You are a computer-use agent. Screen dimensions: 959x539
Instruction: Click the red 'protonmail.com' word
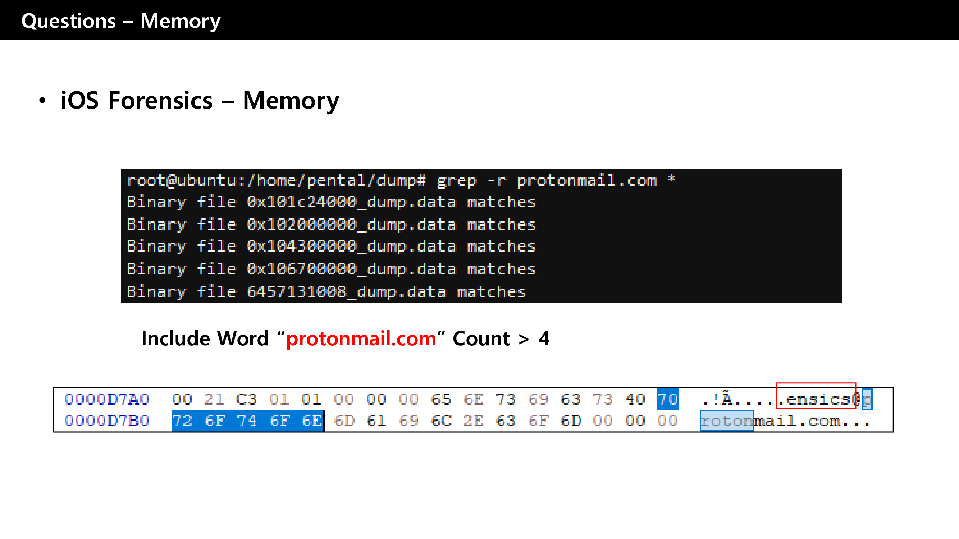tap(361, 338)
